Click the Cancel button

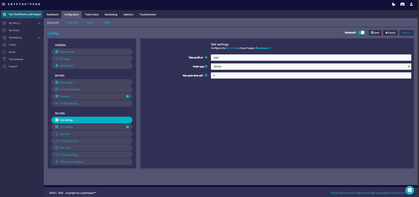pos(390,33)
